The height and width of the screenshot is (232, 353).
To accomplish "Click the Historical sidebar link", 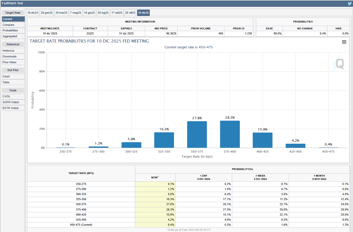I will coord(13,51).
